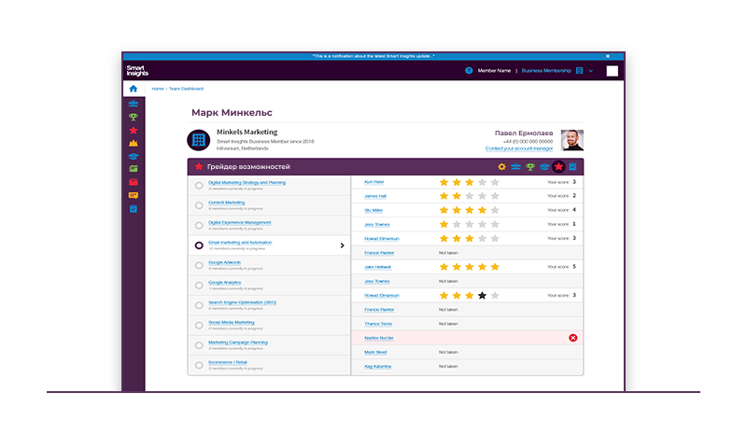
Task: Select the Content Marketing radio button
Action: (199, 205)
